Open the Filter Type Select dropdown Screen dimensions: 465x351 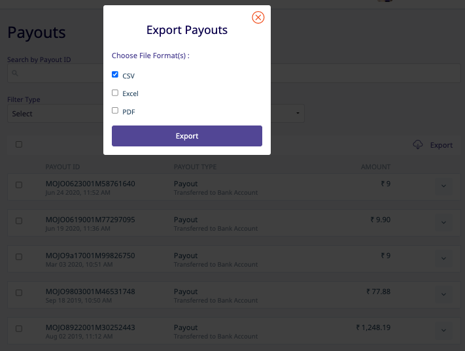coord(56,114)
